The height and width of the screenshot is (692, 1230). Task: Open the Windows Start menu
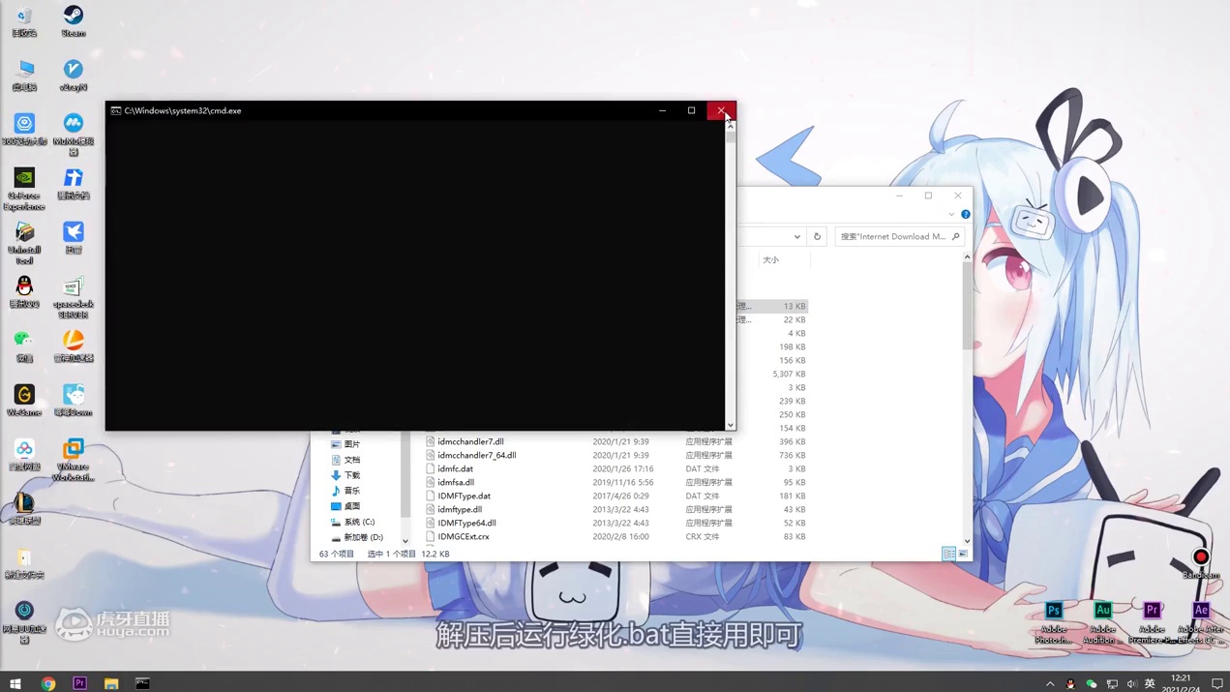[15, 683]
